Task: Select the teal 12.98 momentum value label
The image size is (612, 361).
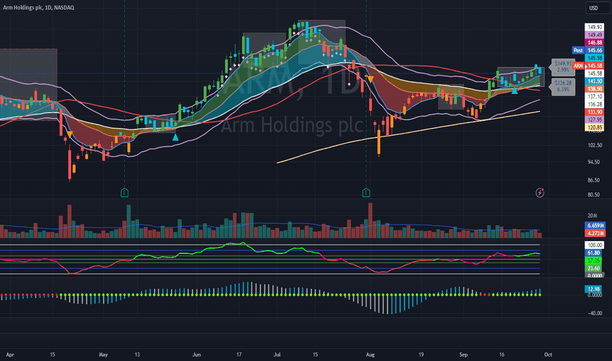Action: pos(594,289)
